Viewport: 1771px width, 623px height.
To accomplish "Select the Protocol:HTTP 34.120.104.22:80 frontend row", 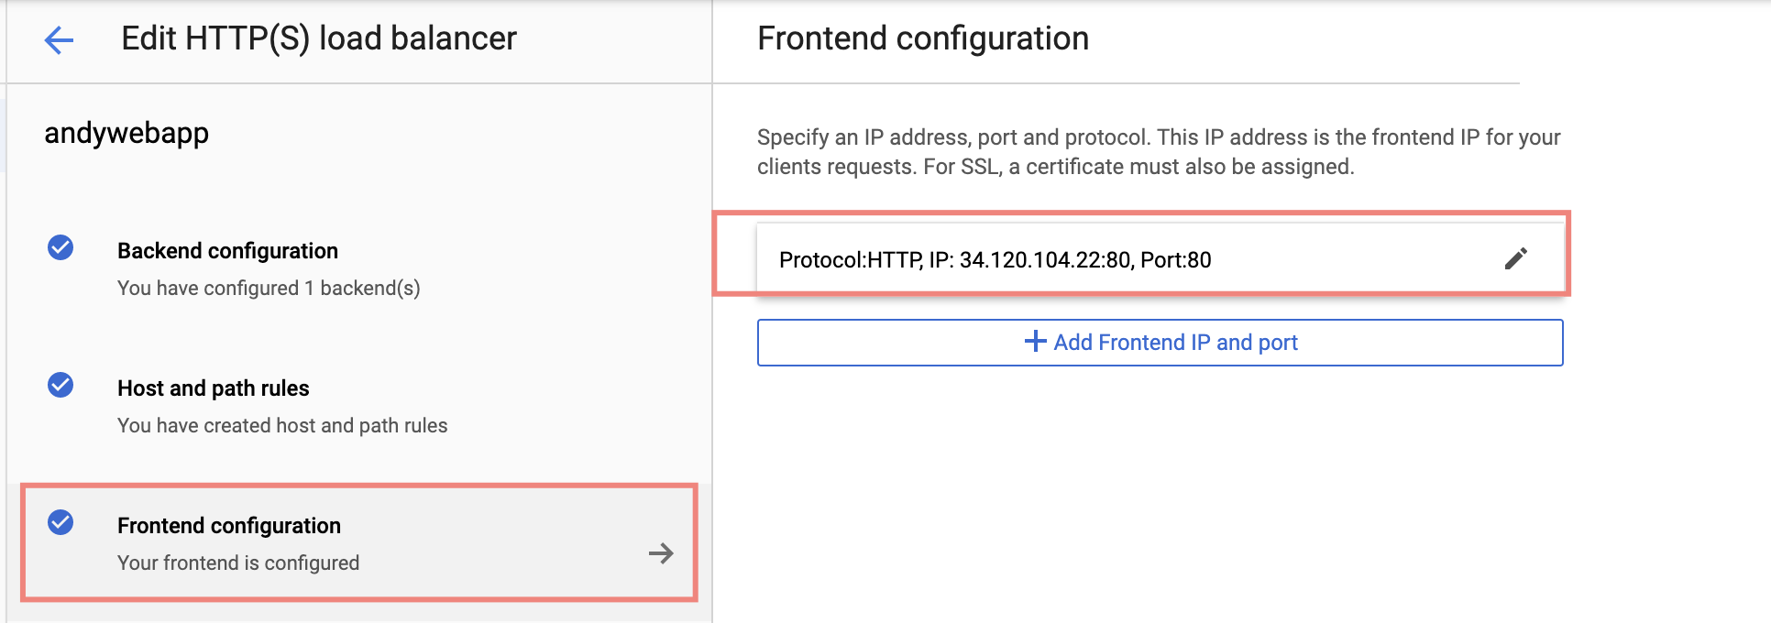I will tap(995, 260).
